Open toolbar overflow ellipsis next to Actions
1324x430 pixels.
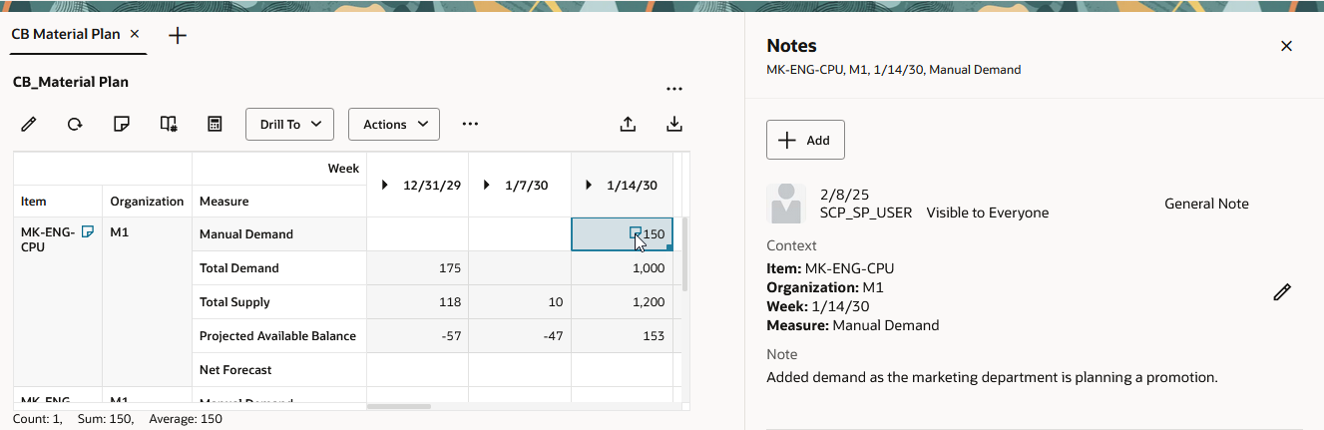(x=471, y=124)
